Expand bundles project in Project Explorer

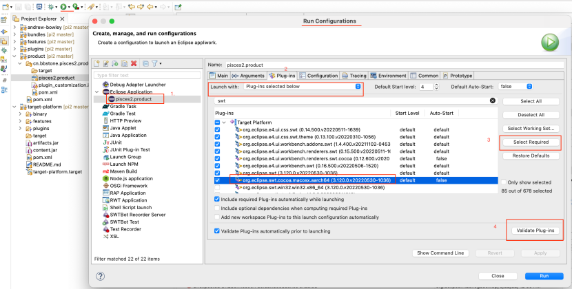click(14, 34)
